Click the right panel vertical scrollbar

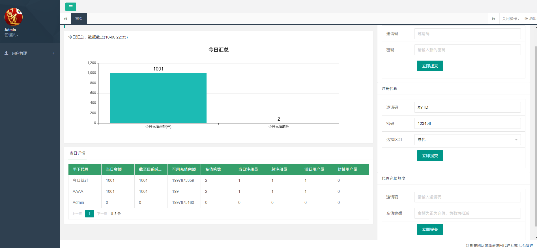tap(536, 136)
